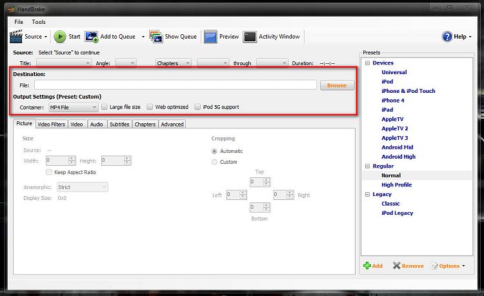Switch to the Advanced tab

tap(172, 124)
